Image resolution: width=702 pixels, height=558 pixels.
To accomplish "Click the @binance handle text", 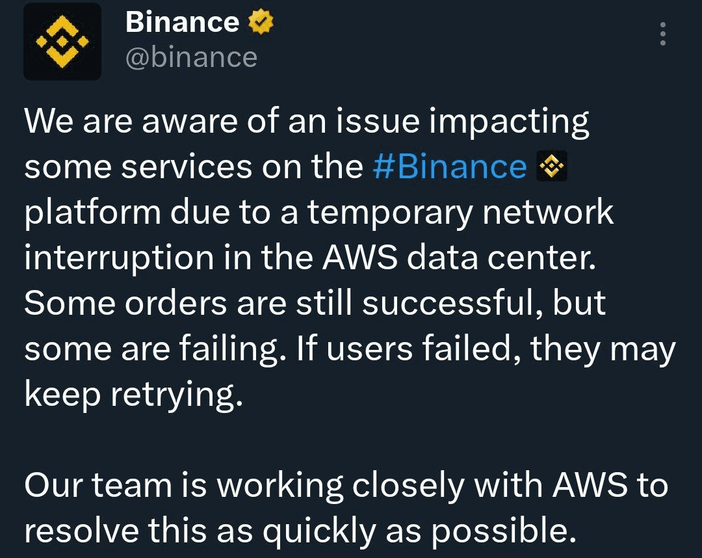I will (x=191, y=59).
